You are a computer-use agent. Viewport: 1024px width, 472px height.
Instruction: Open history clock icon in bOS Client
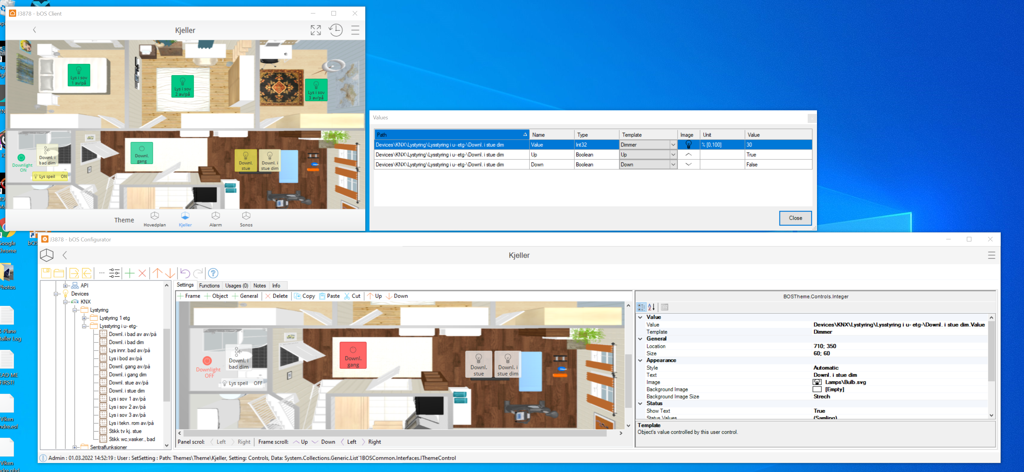(336, 30)
